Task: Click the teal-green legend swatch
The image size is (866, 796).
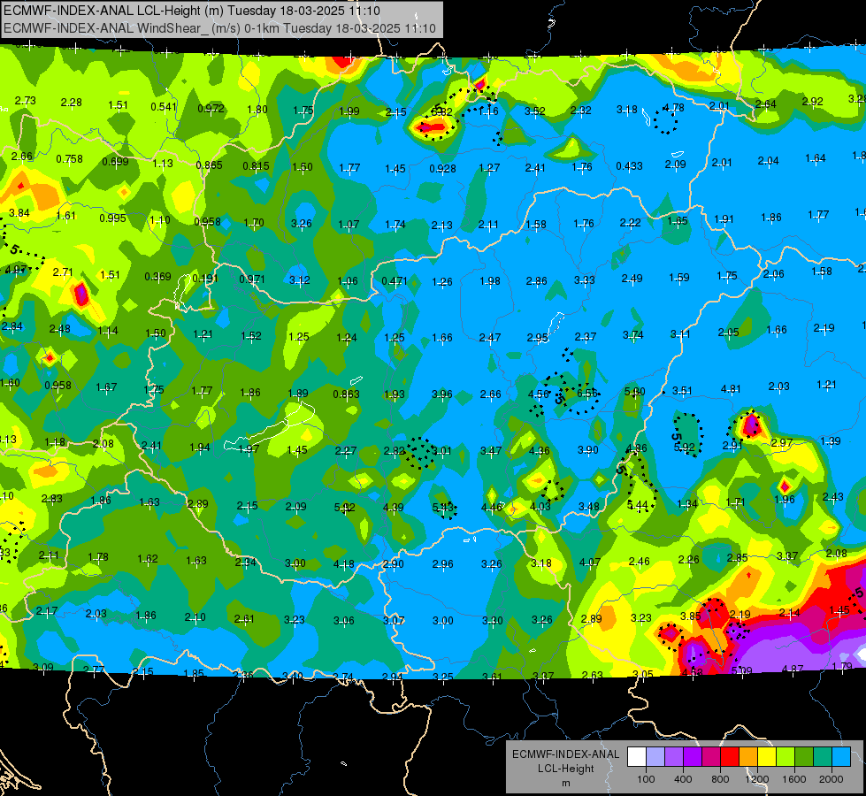Action: tap(823, 757)
